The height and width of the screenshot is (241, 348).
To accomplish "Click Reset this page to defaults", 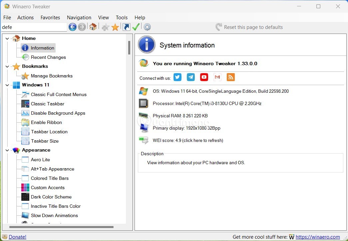I will pyautogui.click(x=253, y=27).
